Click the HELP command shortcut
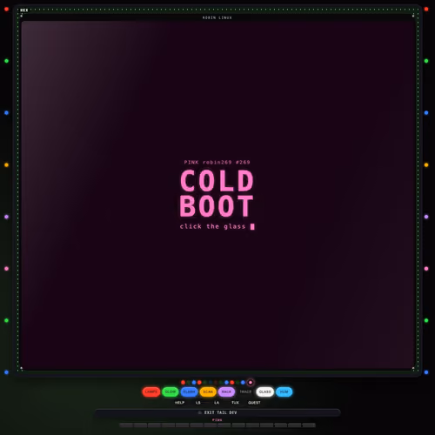Screen dimensions: 435x435 point(179,403)
